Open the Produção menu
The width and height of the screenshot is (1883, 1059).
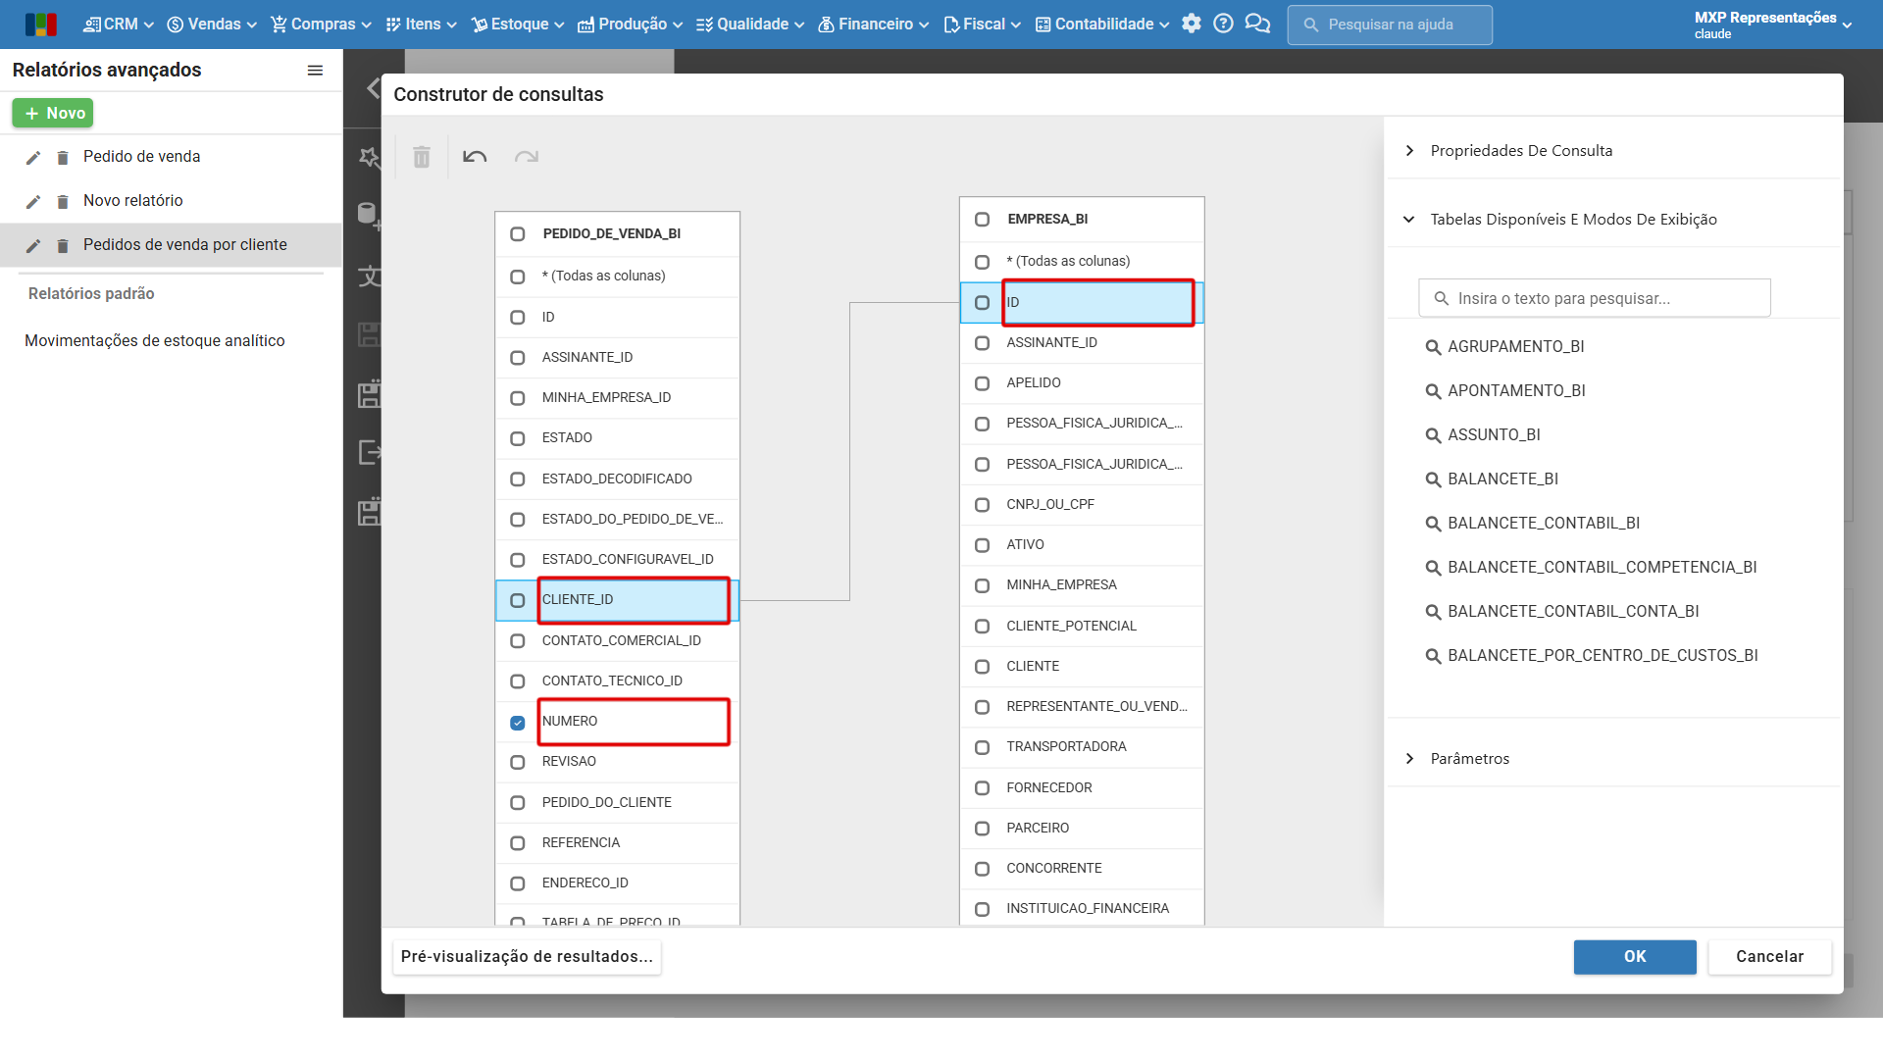pyautogui.click(x=630, y=25)
